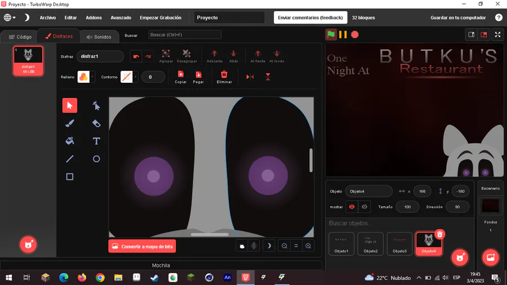The image size is (507, 285).
Task: Stop the project with the red button
Action: pyautogui.click(x=355, y=34)
